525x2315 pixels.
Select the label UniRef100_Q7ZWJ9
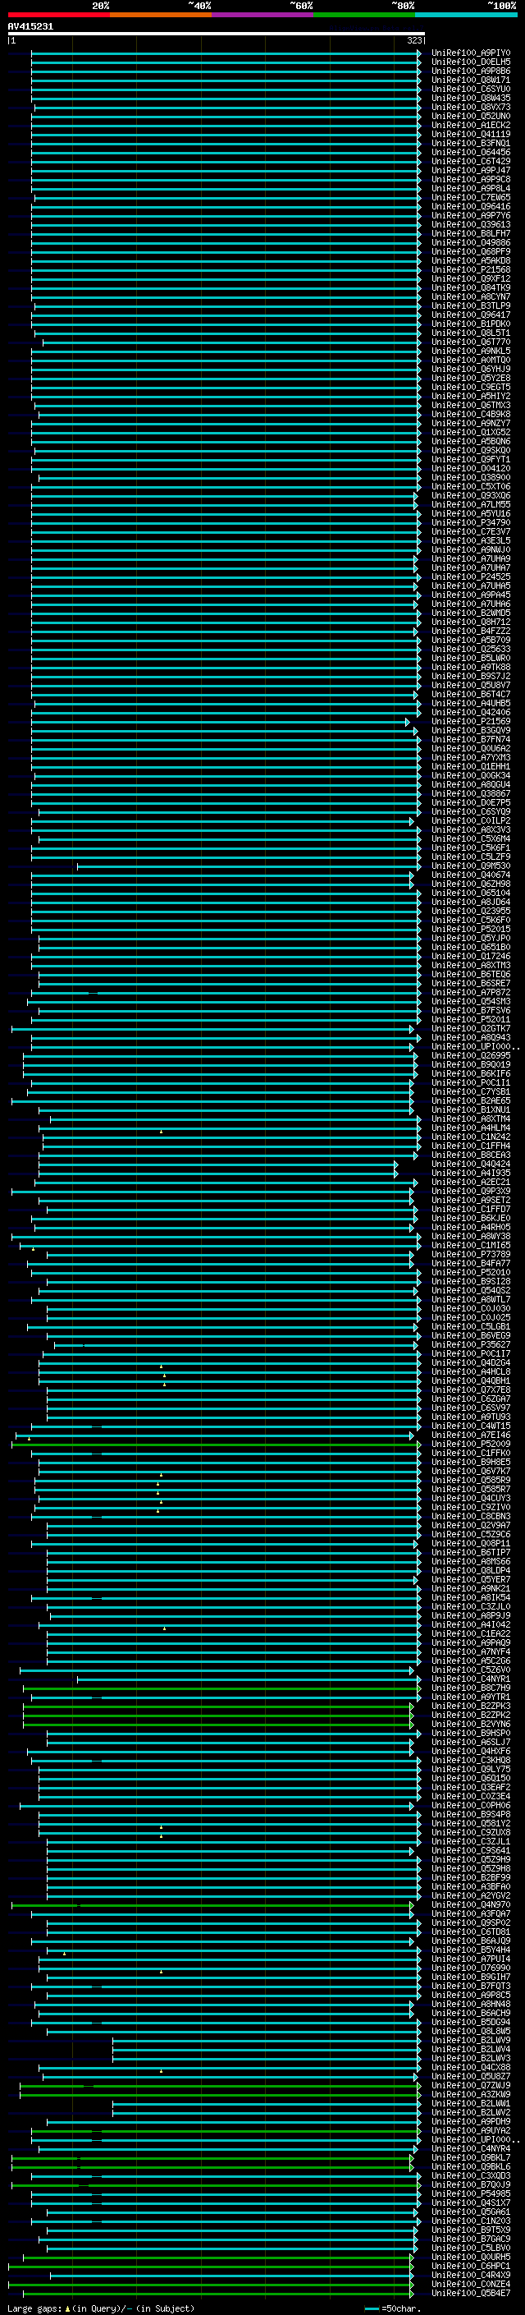coord(471,2085)
